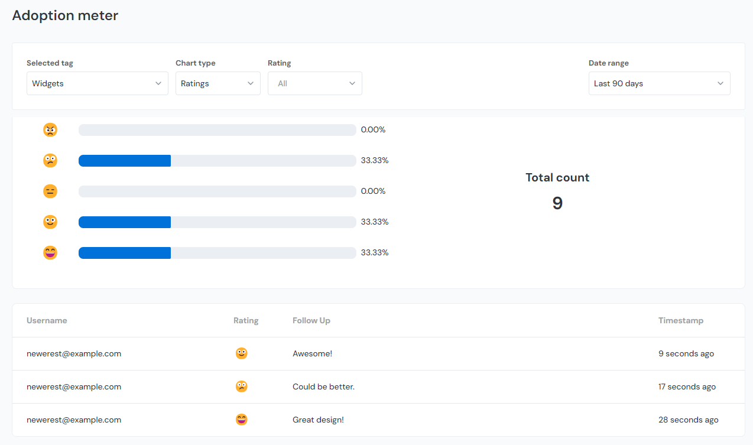Screen dimensions: 753x445
Task: Open the Selected tag dropdown showing Widgets
Action: coord(97,83)
